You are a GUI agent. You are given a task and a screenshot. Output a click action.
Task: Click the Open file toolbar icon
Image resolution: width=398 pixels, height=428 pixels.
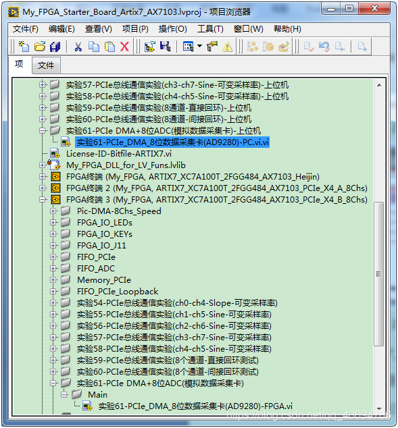(40, 47)
